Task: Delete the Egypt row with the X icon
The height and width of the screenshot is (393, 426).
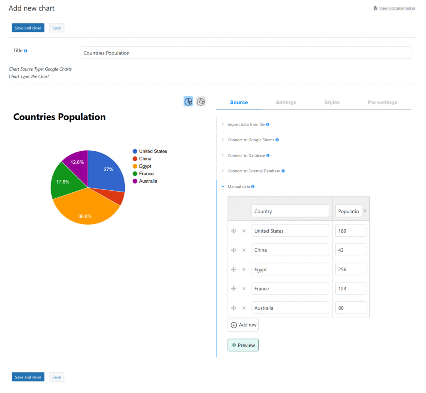Action: [x=244, y=269]
